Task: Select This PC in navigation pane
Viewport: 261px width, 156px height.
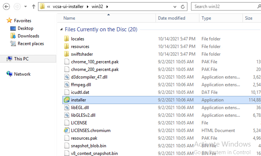Action: click(21, 59)
